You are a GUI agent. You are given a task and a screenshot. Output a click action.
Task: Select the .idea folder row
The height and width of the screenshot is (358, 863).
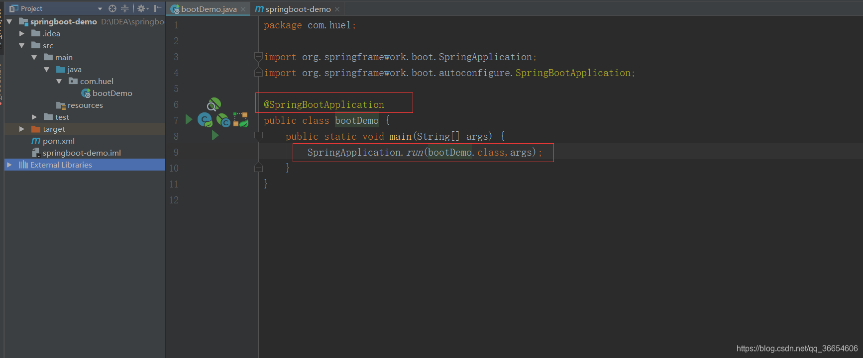pyautogui.click(x=85, y=33)
